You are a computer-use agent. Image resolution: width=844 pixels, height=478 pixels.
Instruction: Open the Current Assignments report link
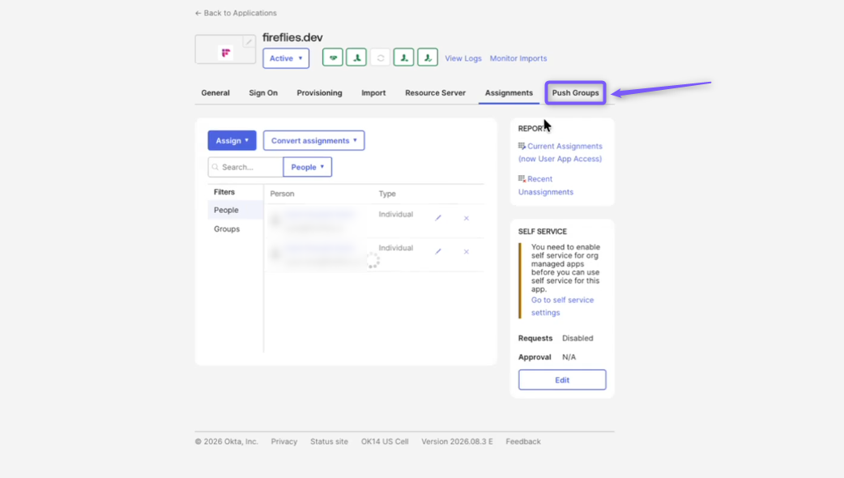561,152
